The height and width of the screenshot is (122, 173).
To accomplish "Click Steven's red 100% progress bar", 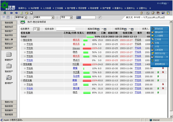I will [87, 48].
